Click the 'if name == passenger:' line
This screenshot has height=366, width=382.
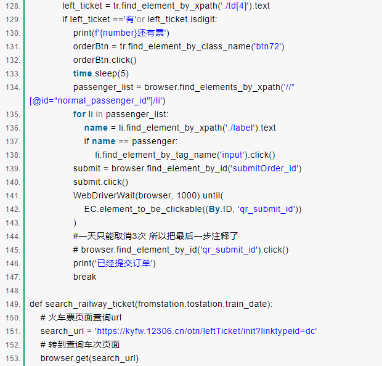(131, 141)
